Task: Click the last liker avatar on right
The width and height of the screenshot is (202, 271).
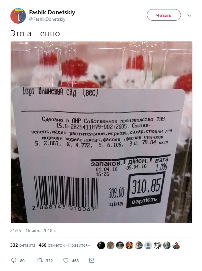Action: click(176, 245)
